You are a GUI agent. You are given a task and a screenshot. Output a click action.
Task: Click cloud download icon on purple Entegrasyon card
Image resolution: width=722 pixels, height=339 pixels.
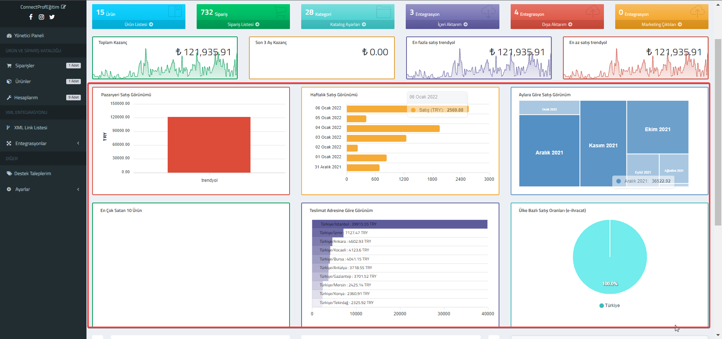click(488, 12)
